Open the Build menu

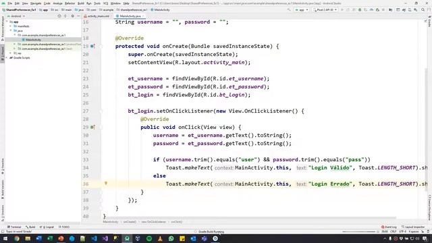(81, 3)
